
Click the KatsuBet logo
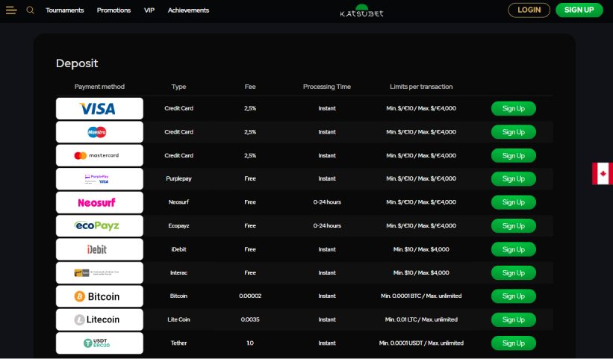pyautogui.click(x=361, y=10)
